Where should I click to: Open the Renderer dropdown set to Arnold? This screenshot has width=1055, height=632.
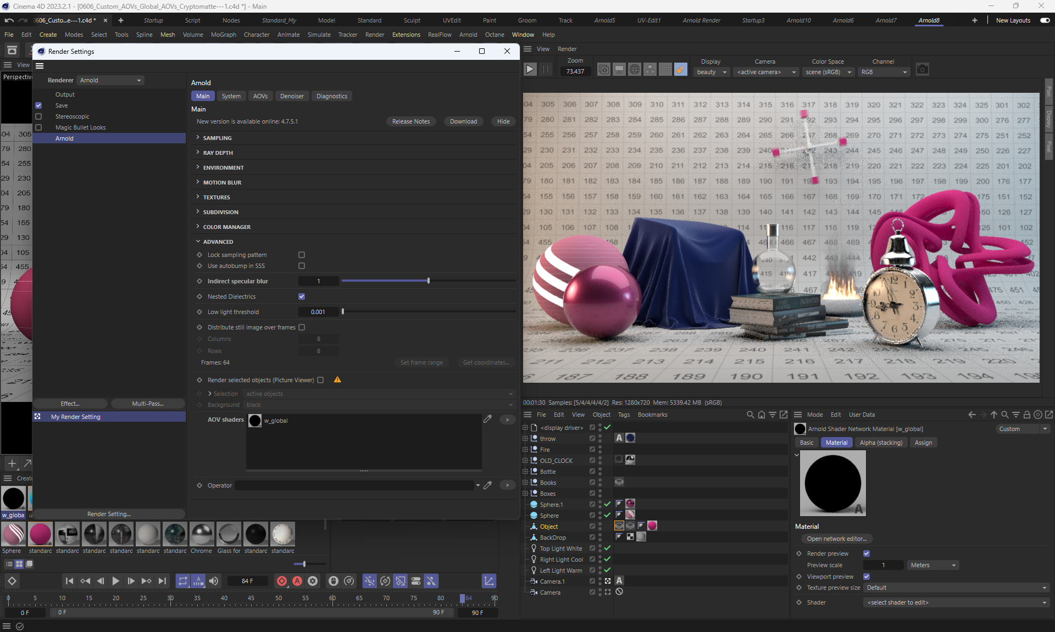coord(110,80)
